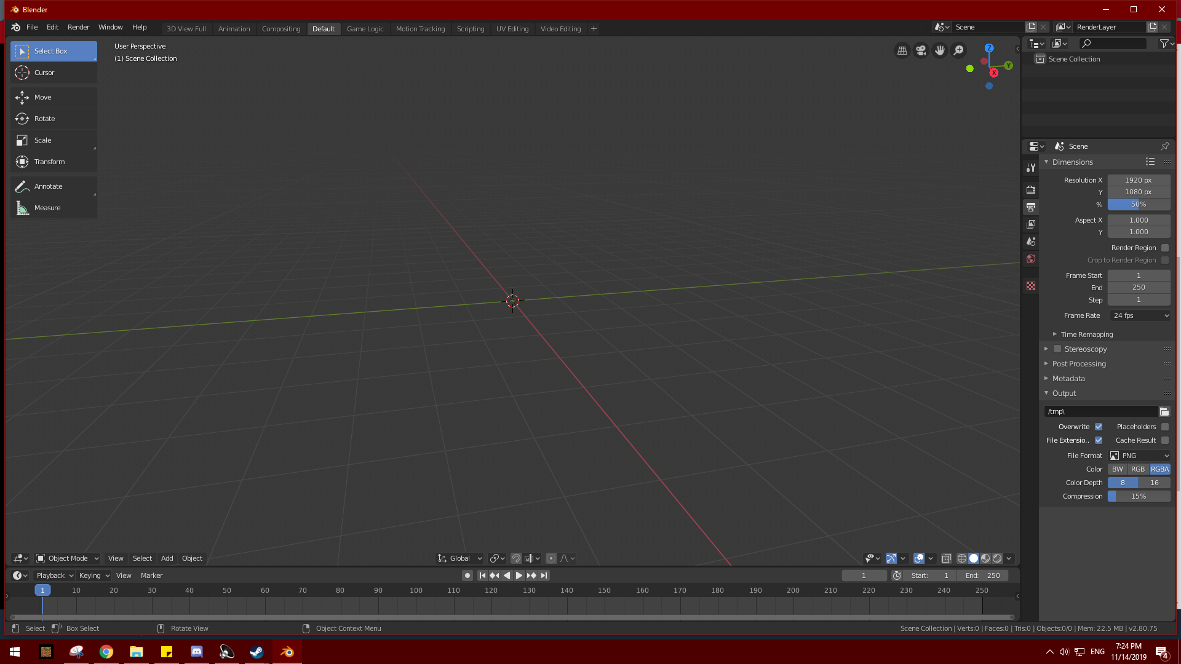Activate the Move tool
The height and width of the screenshot is (664, 1181).
coord(54,97)
